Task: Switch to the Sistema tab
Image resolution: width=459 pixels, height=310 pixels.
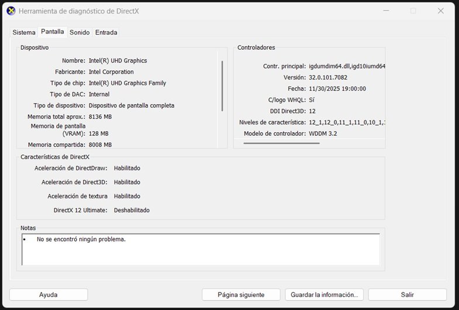Action: coord(24,32)
